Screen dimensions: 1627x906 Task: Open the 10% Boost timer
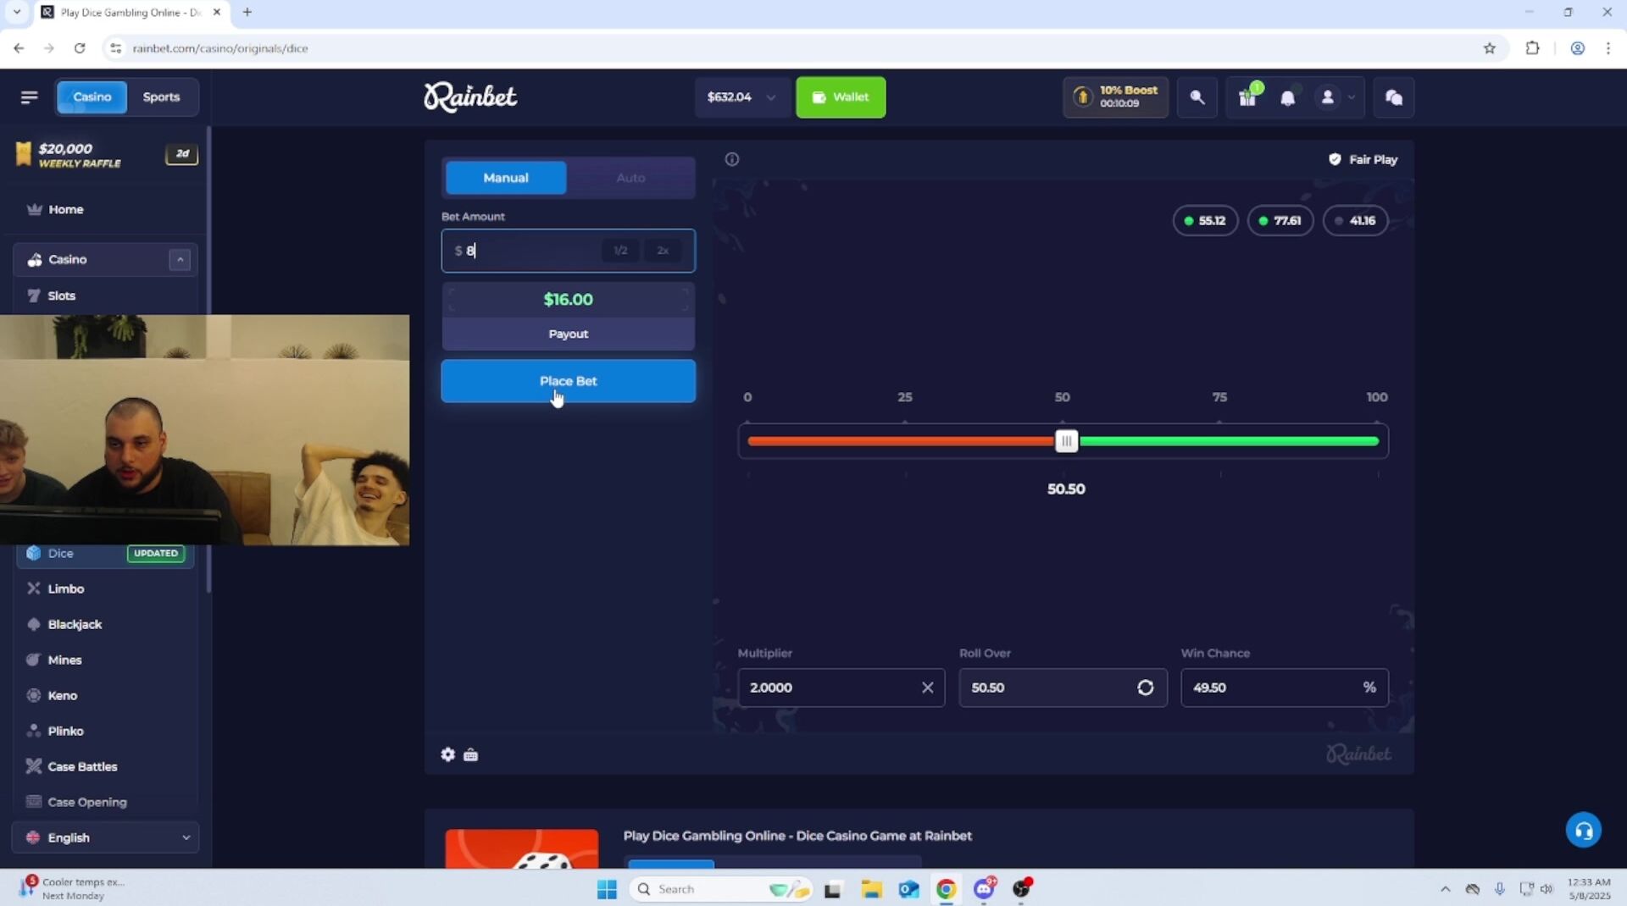[x=1116, y=97]
